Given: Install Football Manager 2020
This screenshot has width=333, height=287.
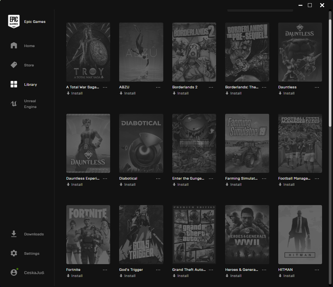Looking at the screenshot, I should point(287,184).
